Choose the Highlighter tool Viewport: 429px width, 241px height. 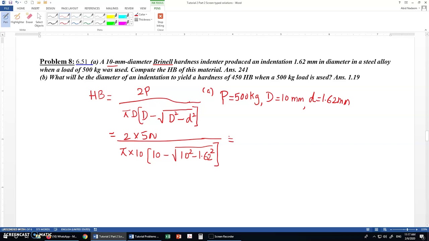coord(17,18)
